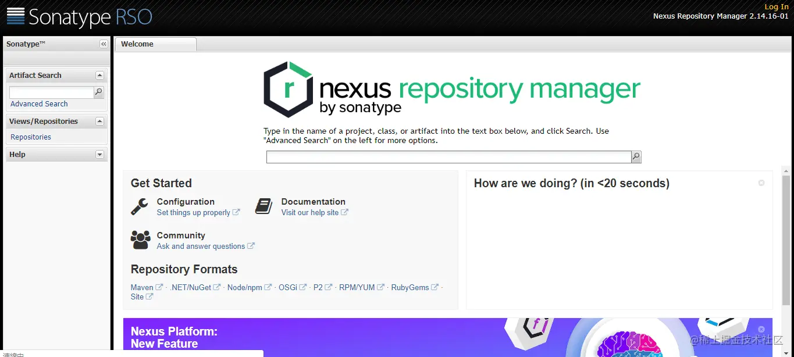The width and height of the screenshot is (794, 357).
Task: Click external link icon beside RubyGems
Action: point(435,287)
